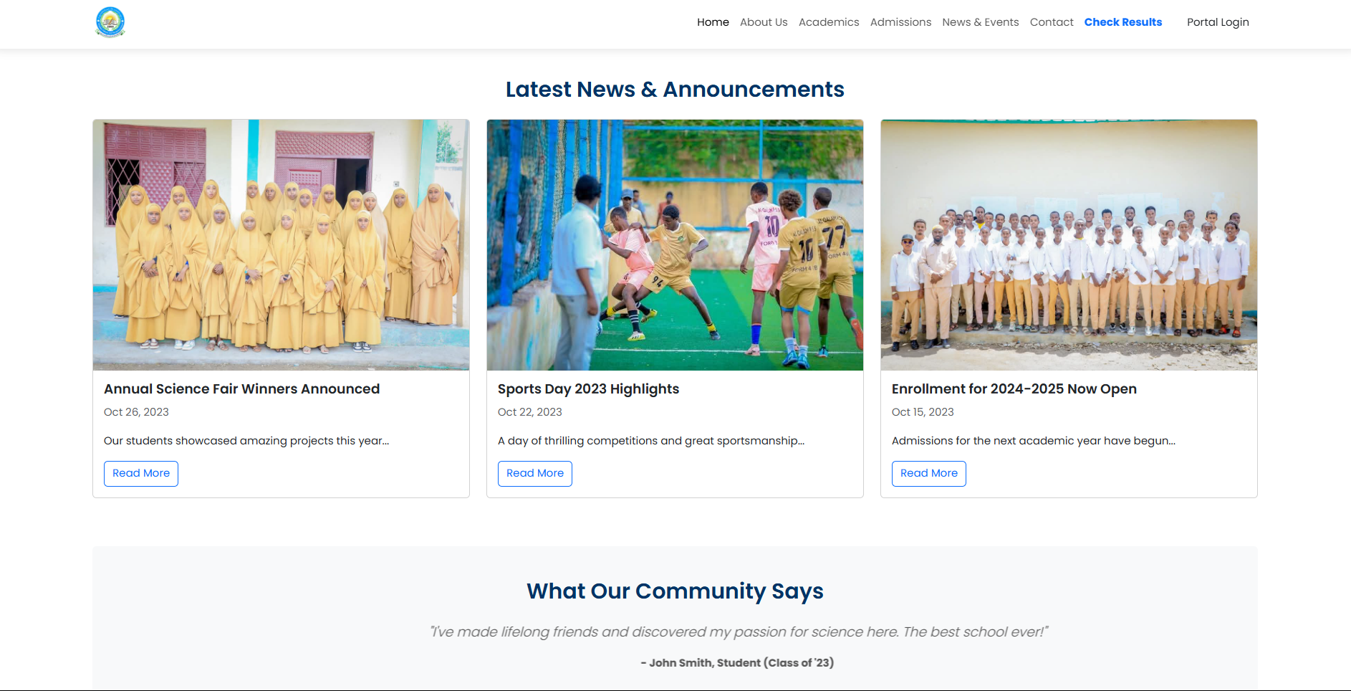Viewport: 1351px width, 691px height.
Task: Open Academics in navigation bar
Action: coord(829,22)
